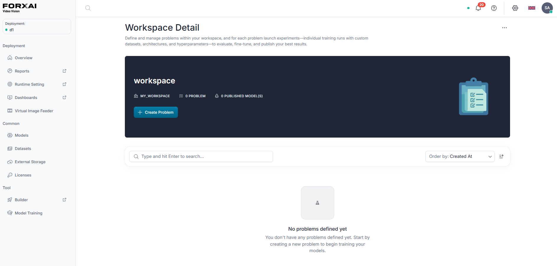Click the Datasets image icon
557x266 pixels.
click(x=10, y=148)
